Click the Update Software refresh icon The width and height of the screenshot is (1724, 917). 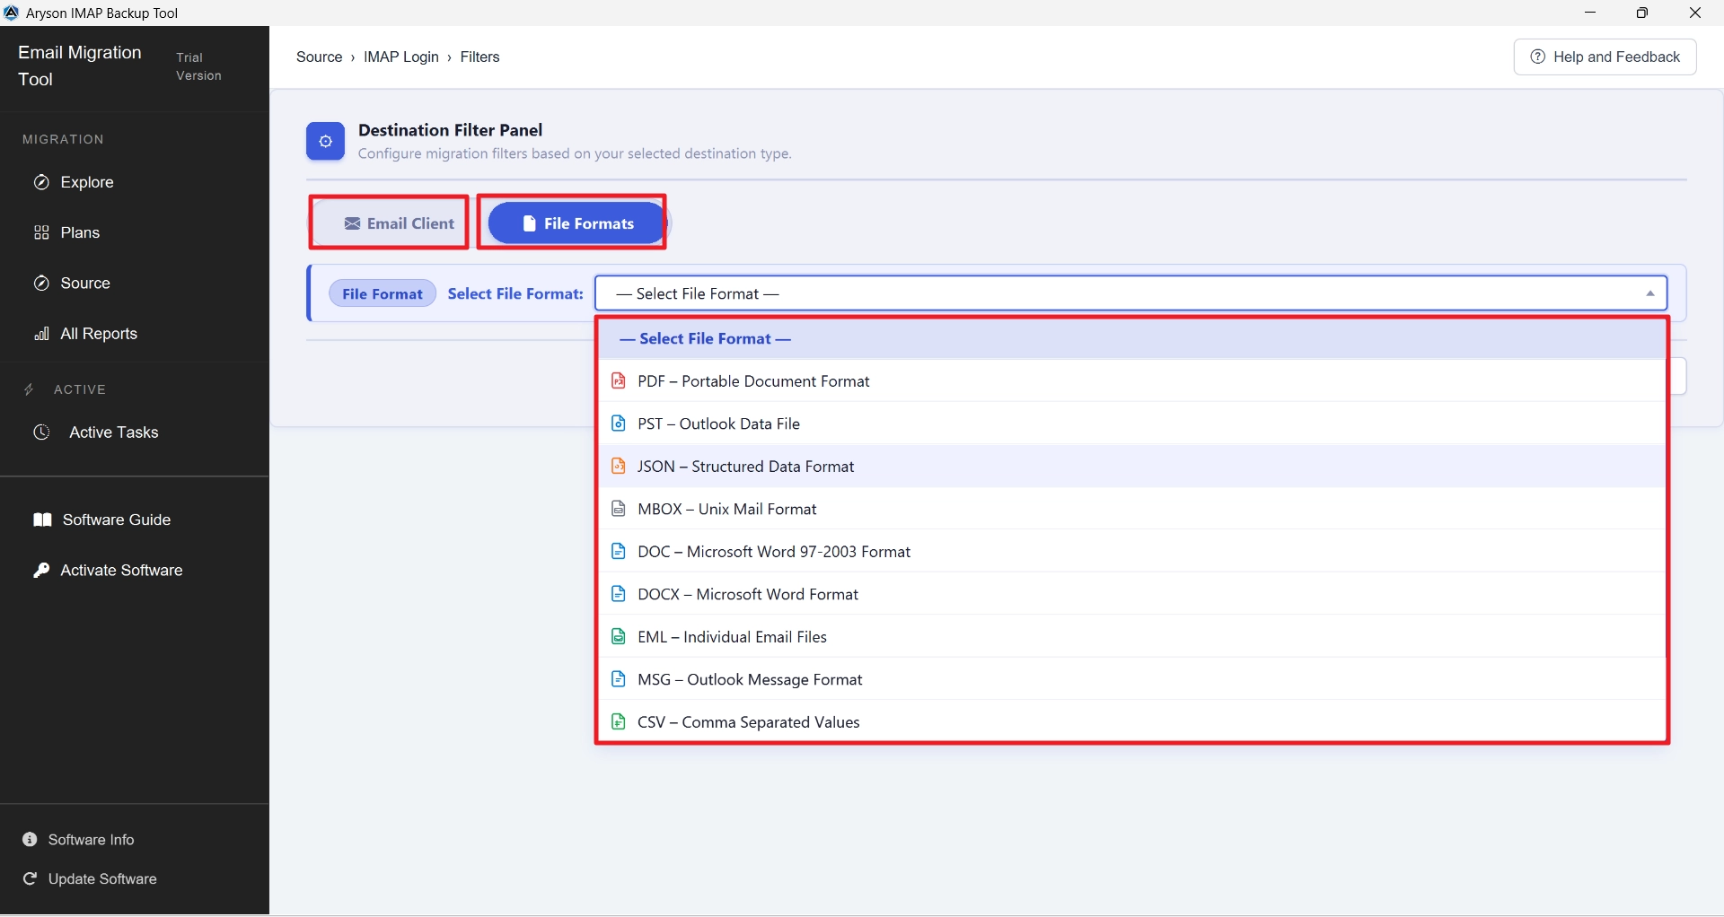[x=30, y=878]
